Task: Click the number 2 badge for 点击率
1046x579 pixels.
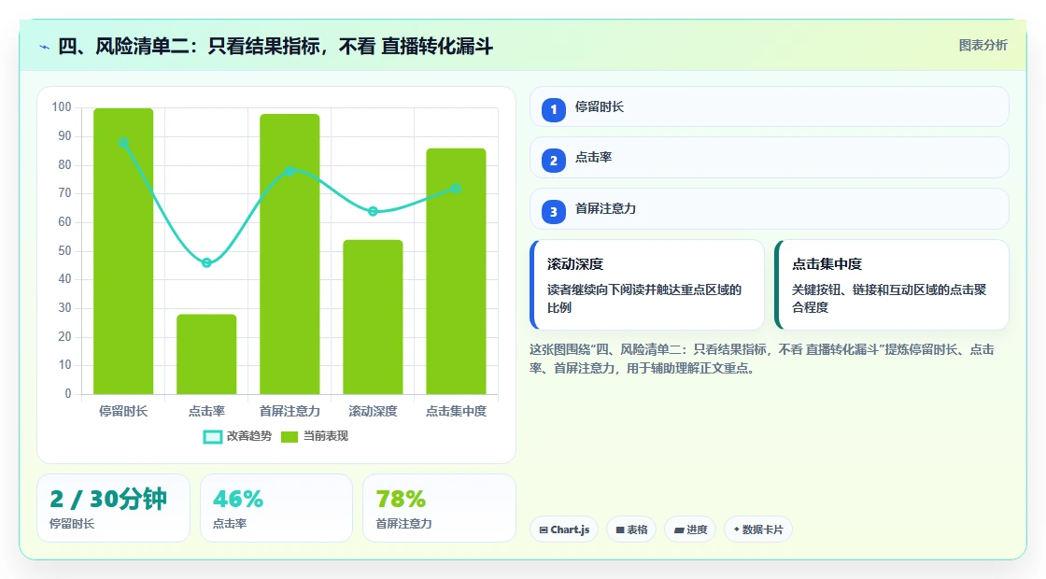Action: [x=553, y=160]
